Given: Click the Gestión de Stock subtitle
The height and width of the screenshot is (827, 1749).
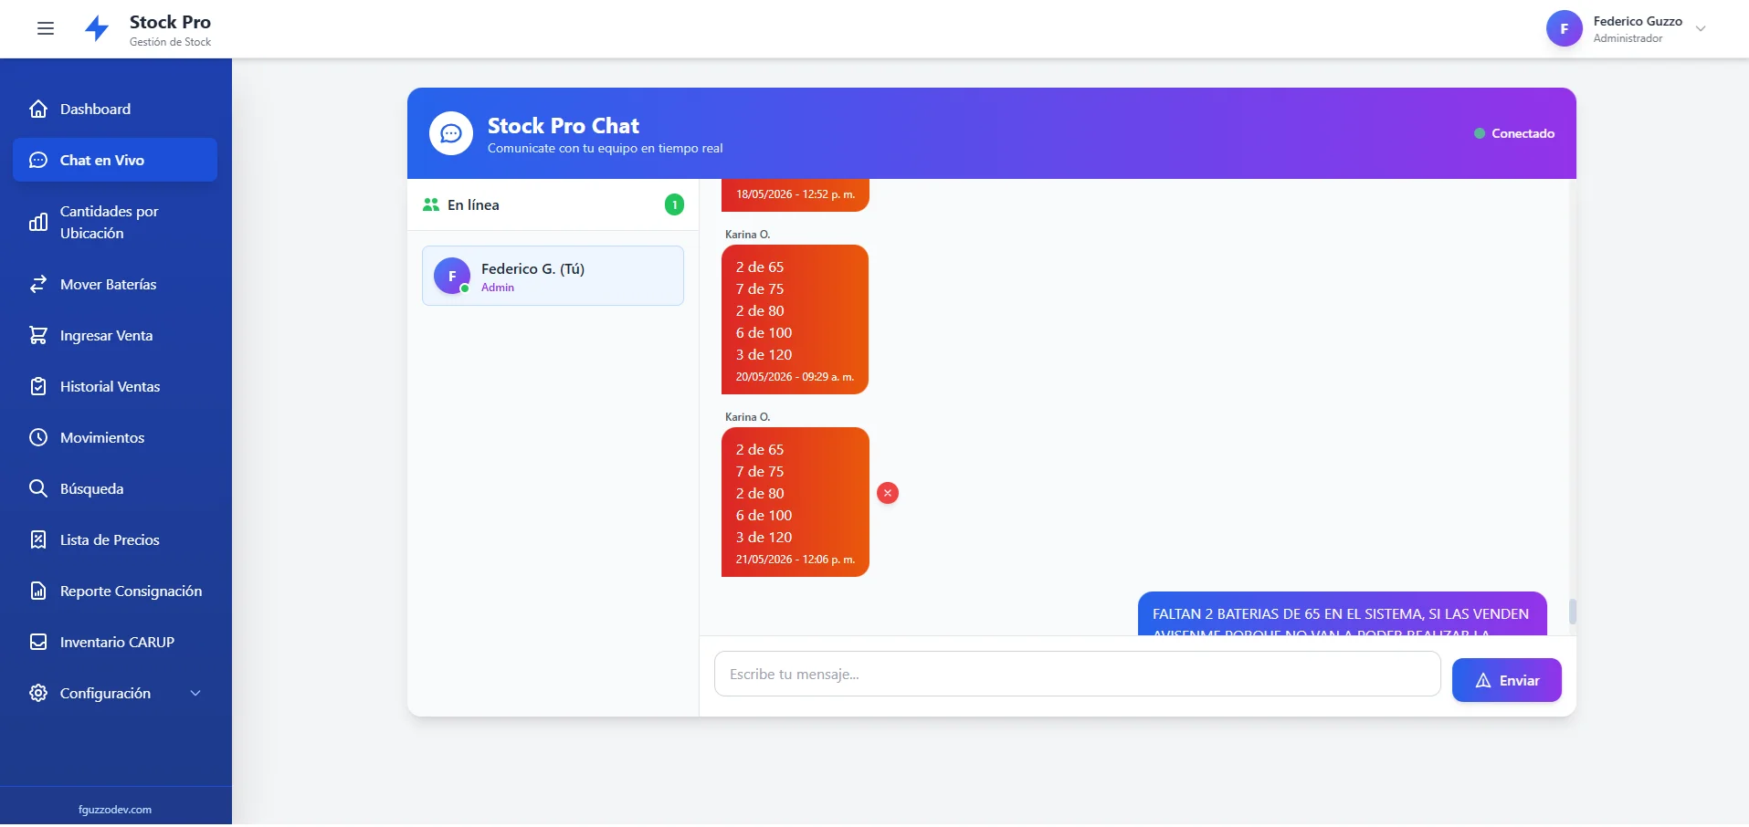Looking at the screenshot, I should (x=170, y=42).
